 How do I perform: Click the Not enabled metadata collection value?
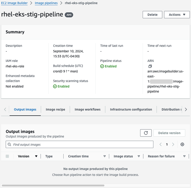click(14, 86)
